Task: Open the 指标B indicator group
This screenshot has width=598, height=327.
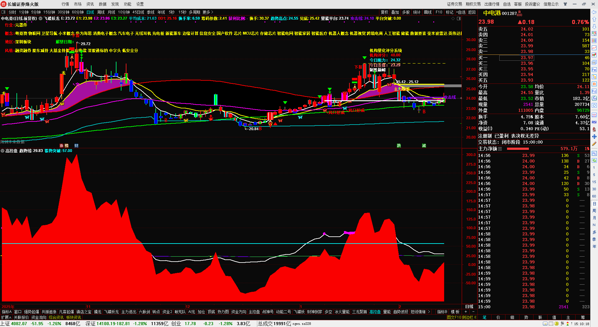Action: click(x=442, y=312)
